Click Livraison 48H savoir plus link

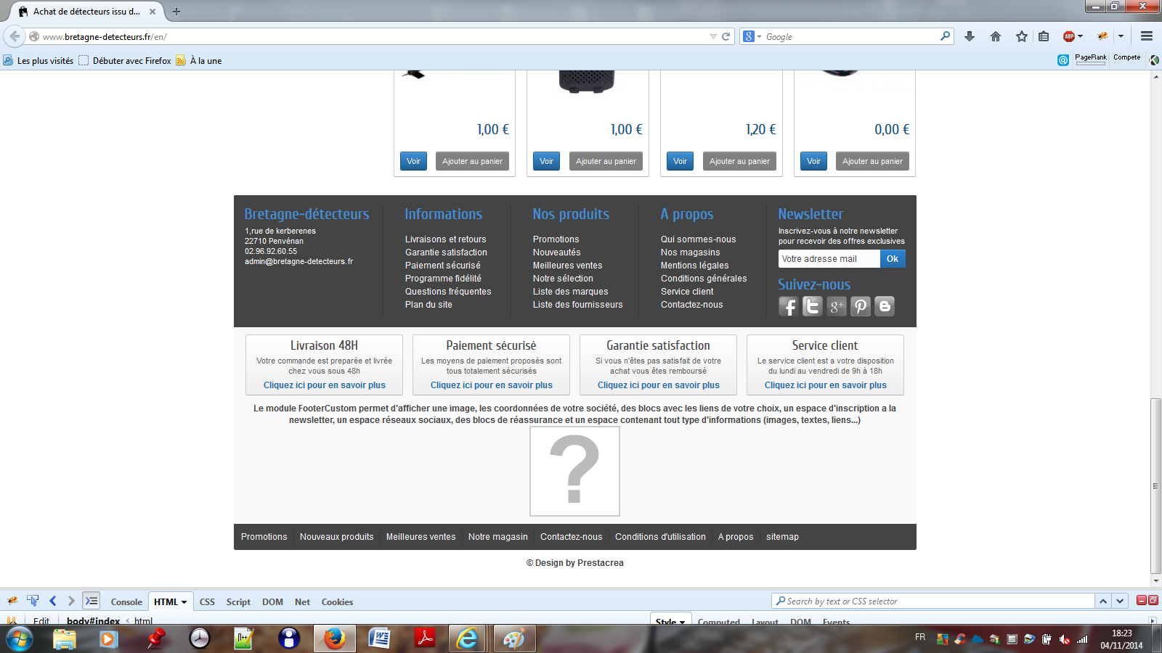324,385
